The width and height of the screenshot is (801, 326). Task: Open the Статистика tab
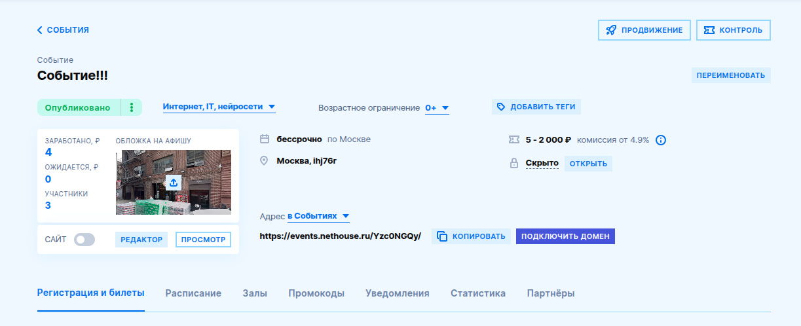coord(478,293)
